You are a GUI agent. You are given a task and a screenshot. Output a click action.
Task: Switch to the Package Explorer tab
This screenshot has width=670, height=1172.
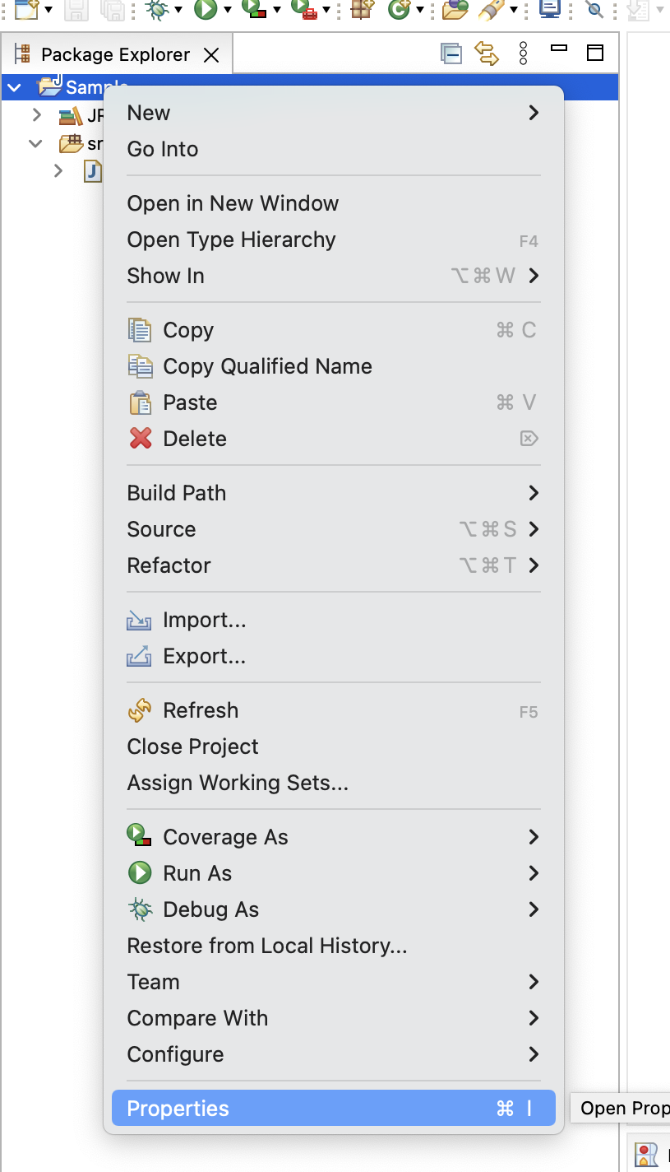tap(115, 55)
